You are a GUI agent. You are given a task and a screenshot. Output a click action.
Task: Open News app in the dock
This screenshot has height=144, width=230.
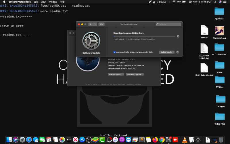pos(75,140)
